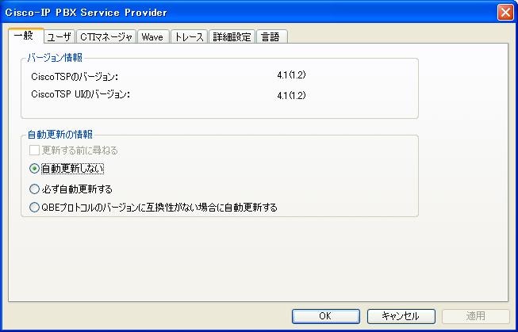Go to the Wave tab

pyautogui.click(x=152, y=36)
